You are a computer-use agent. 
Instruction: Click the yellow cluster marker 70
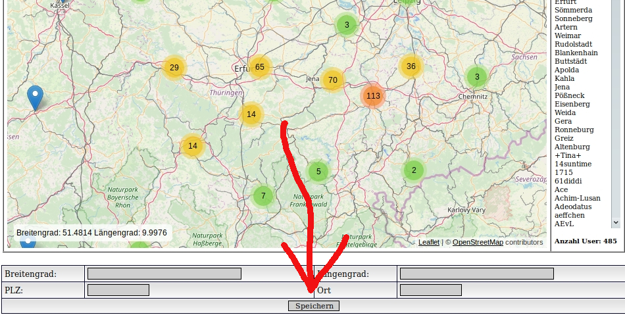pyautogui.click(x=332, y=80)
